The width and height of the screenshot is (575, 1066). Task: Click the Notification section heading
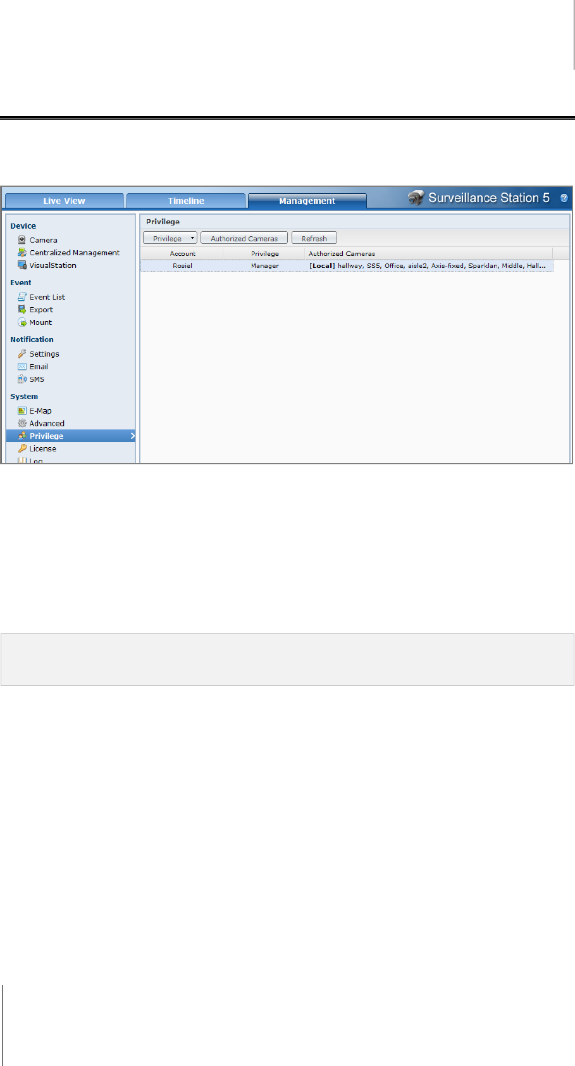coord(32,339)
